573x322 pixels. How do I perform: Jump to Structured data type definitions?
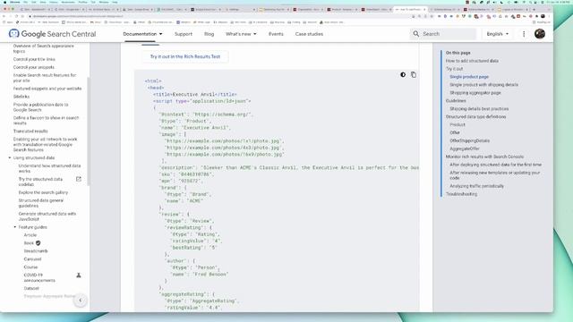(x=475, y=117)
